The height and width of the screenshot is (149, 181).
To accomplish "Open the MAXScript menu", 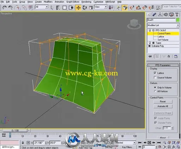I will (110, 2).
